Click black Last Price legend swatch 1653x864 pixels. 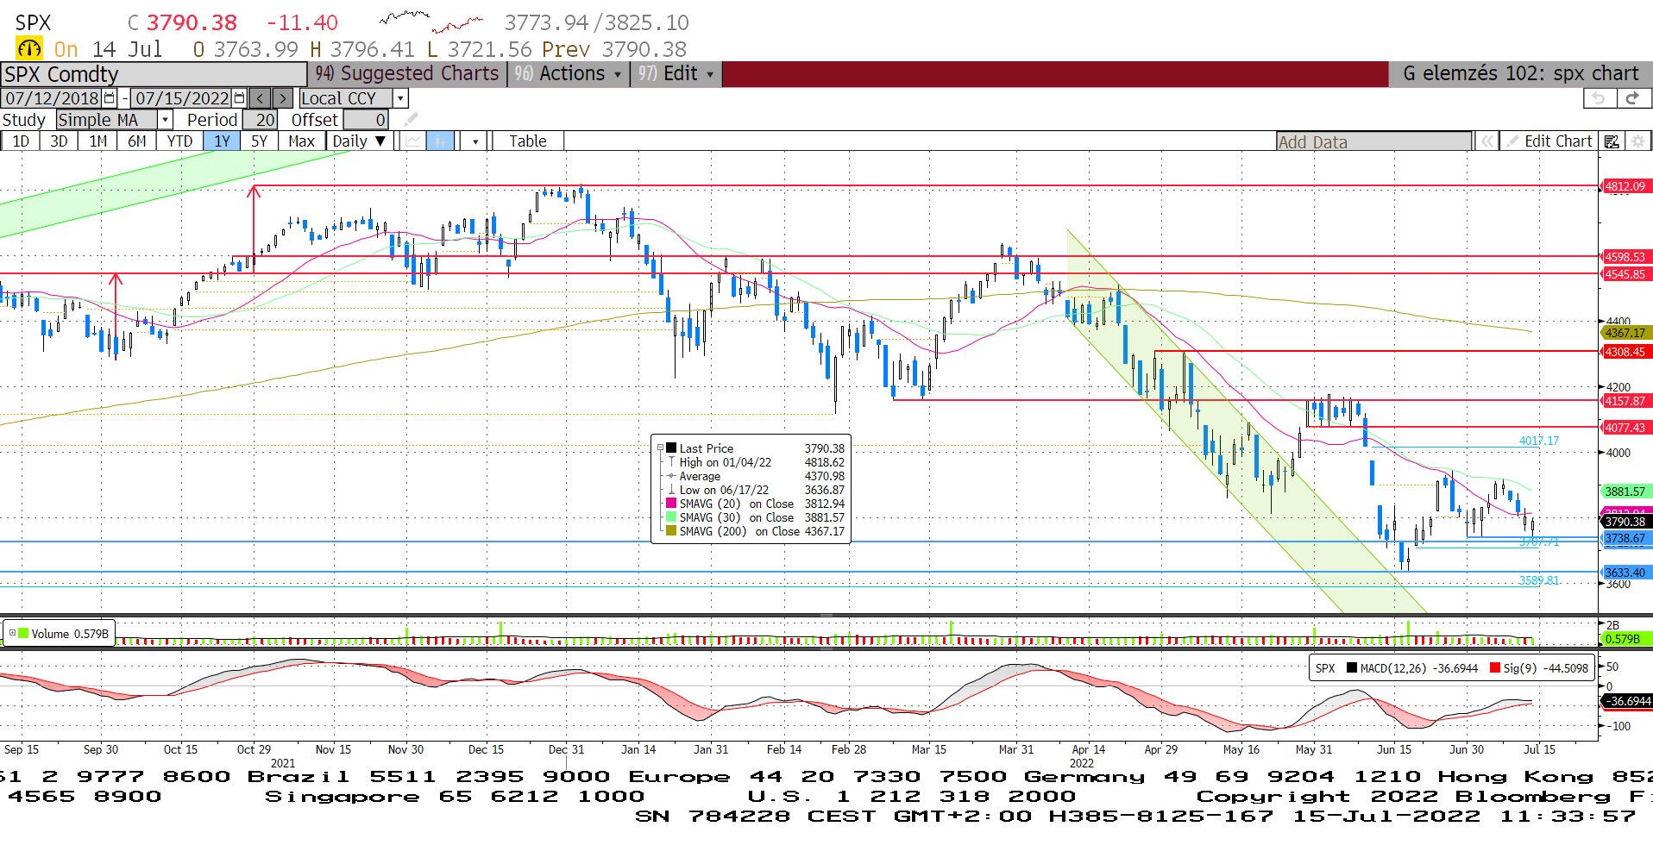(x=670, y=448)
